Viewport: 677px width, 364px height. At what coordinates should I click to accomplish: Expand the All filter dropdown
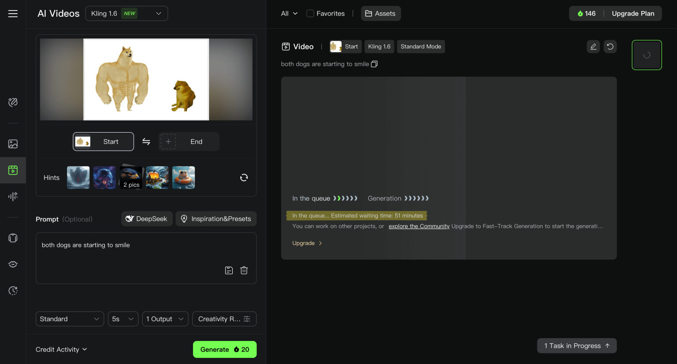point(289,14)
